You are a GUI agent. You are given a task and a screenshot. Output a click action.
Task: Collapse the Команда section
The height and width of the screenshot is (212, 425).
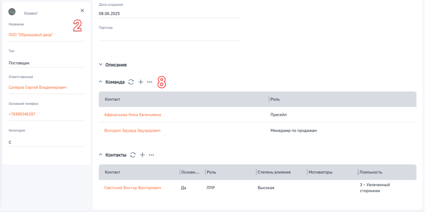click(100, 82)
